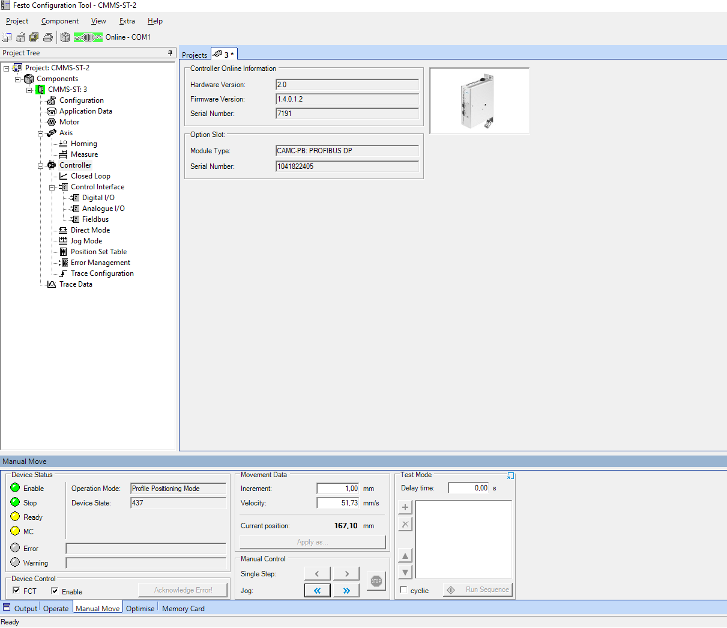The width and height of the screenshot is (727, 628).
Task: Toggle the Enable device control checkbox
Action: pyautogui.click(x=55, y=591)
